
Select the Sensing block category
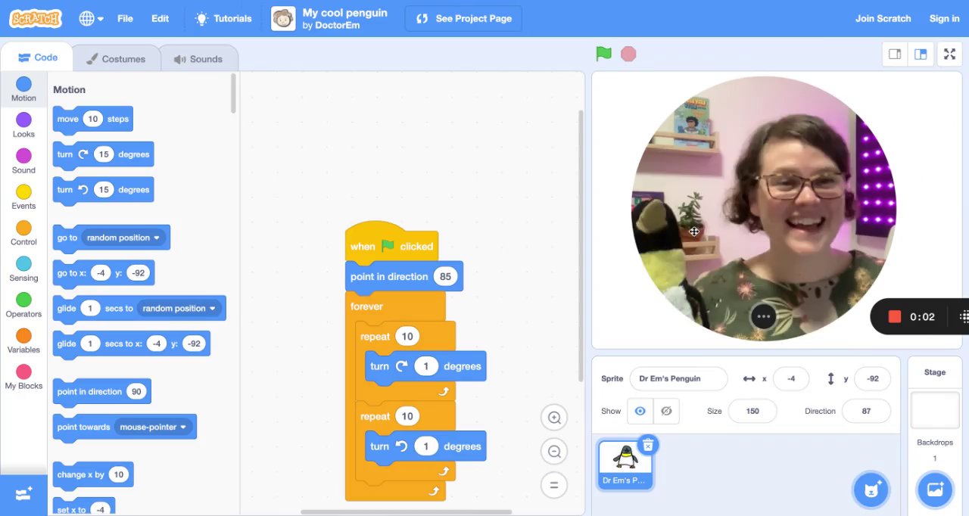tap(23, 269)
